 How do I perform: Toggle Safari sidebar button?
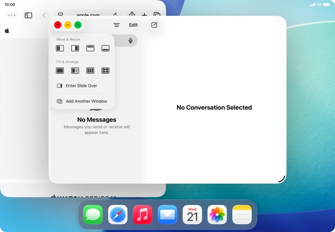28,15
